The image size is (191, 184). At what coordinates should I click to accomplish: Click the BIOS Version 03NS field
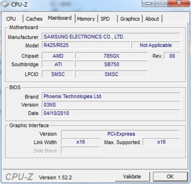pos(111,105)
